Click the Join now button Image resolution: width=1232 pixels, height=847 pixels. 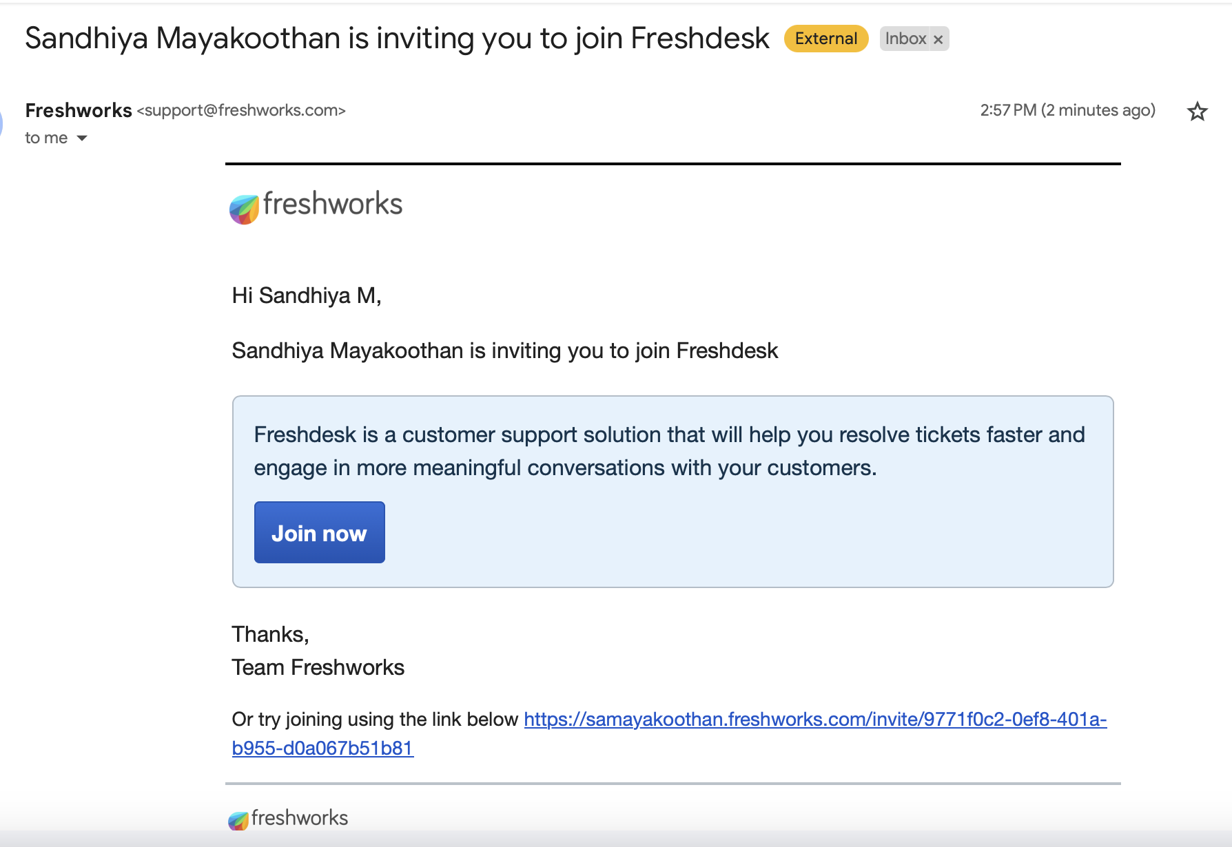coord(320,532)
